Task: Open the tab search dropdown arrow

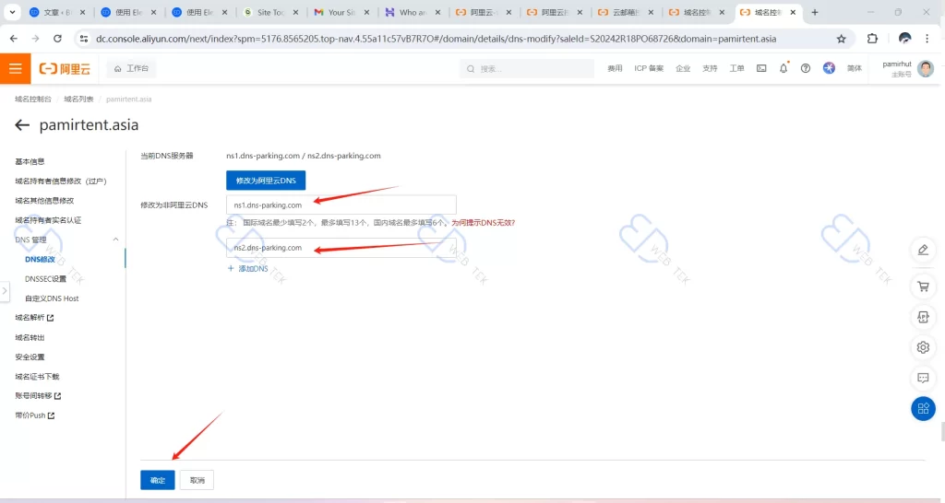Action: click(12, 12)
